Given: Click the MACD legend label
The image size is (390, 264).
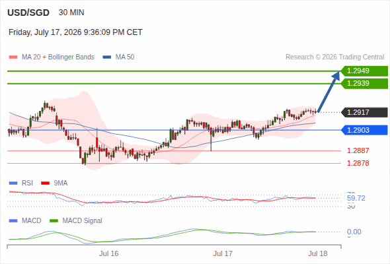Looking at the screenshot, I should [x=32, y=221].
